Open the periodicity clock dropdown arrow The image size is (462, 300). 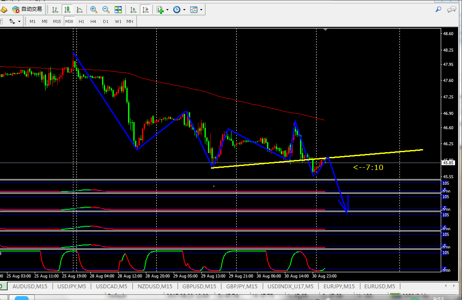pyautogui.click(x=184, y=10)
